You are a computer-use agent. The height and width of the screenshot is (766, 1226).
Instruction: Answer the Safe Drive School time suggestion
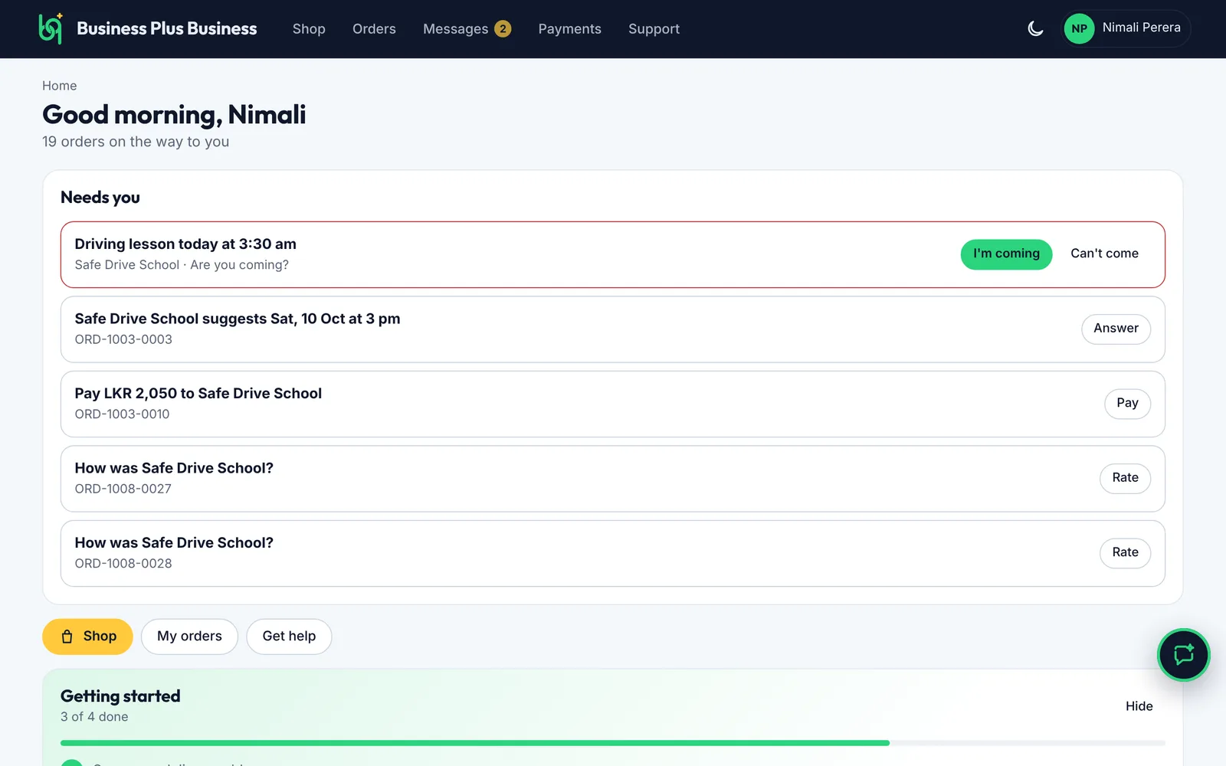click(1116, 329)
